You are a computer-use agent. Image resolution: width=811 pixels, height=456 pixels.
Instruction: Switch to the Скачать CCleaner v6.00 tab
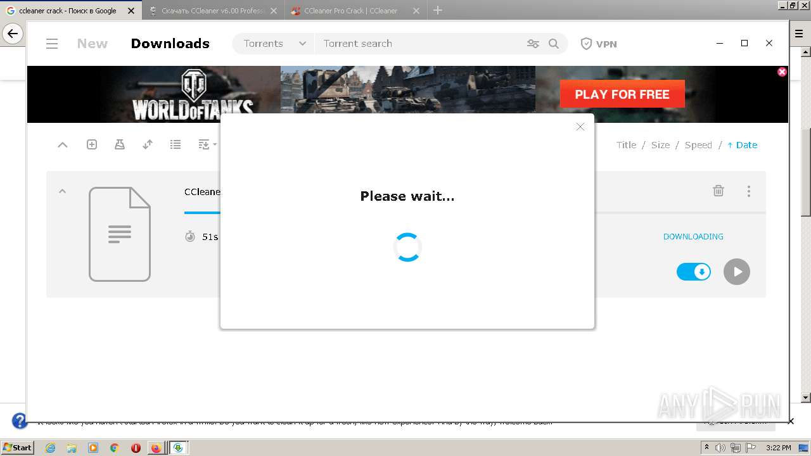click(213, 11)
